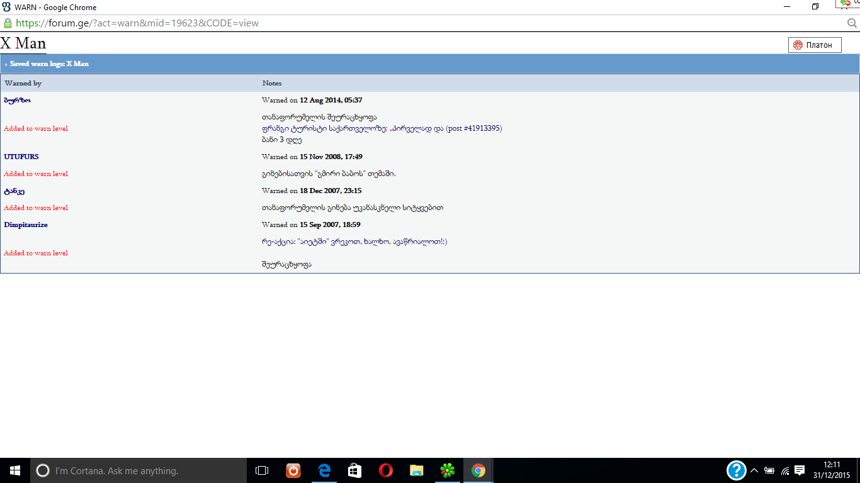Screen dimensions: 860x483
Task: Open the Wi-Fi network tray icon
Action: (x=785, y=470)
